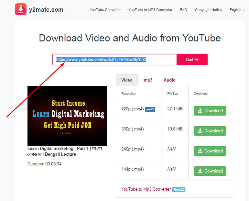Screen dimensions: 249x201
Task: Click the video title 'Learn Digital marketing | Part-1'
Action: pos(65,151)
